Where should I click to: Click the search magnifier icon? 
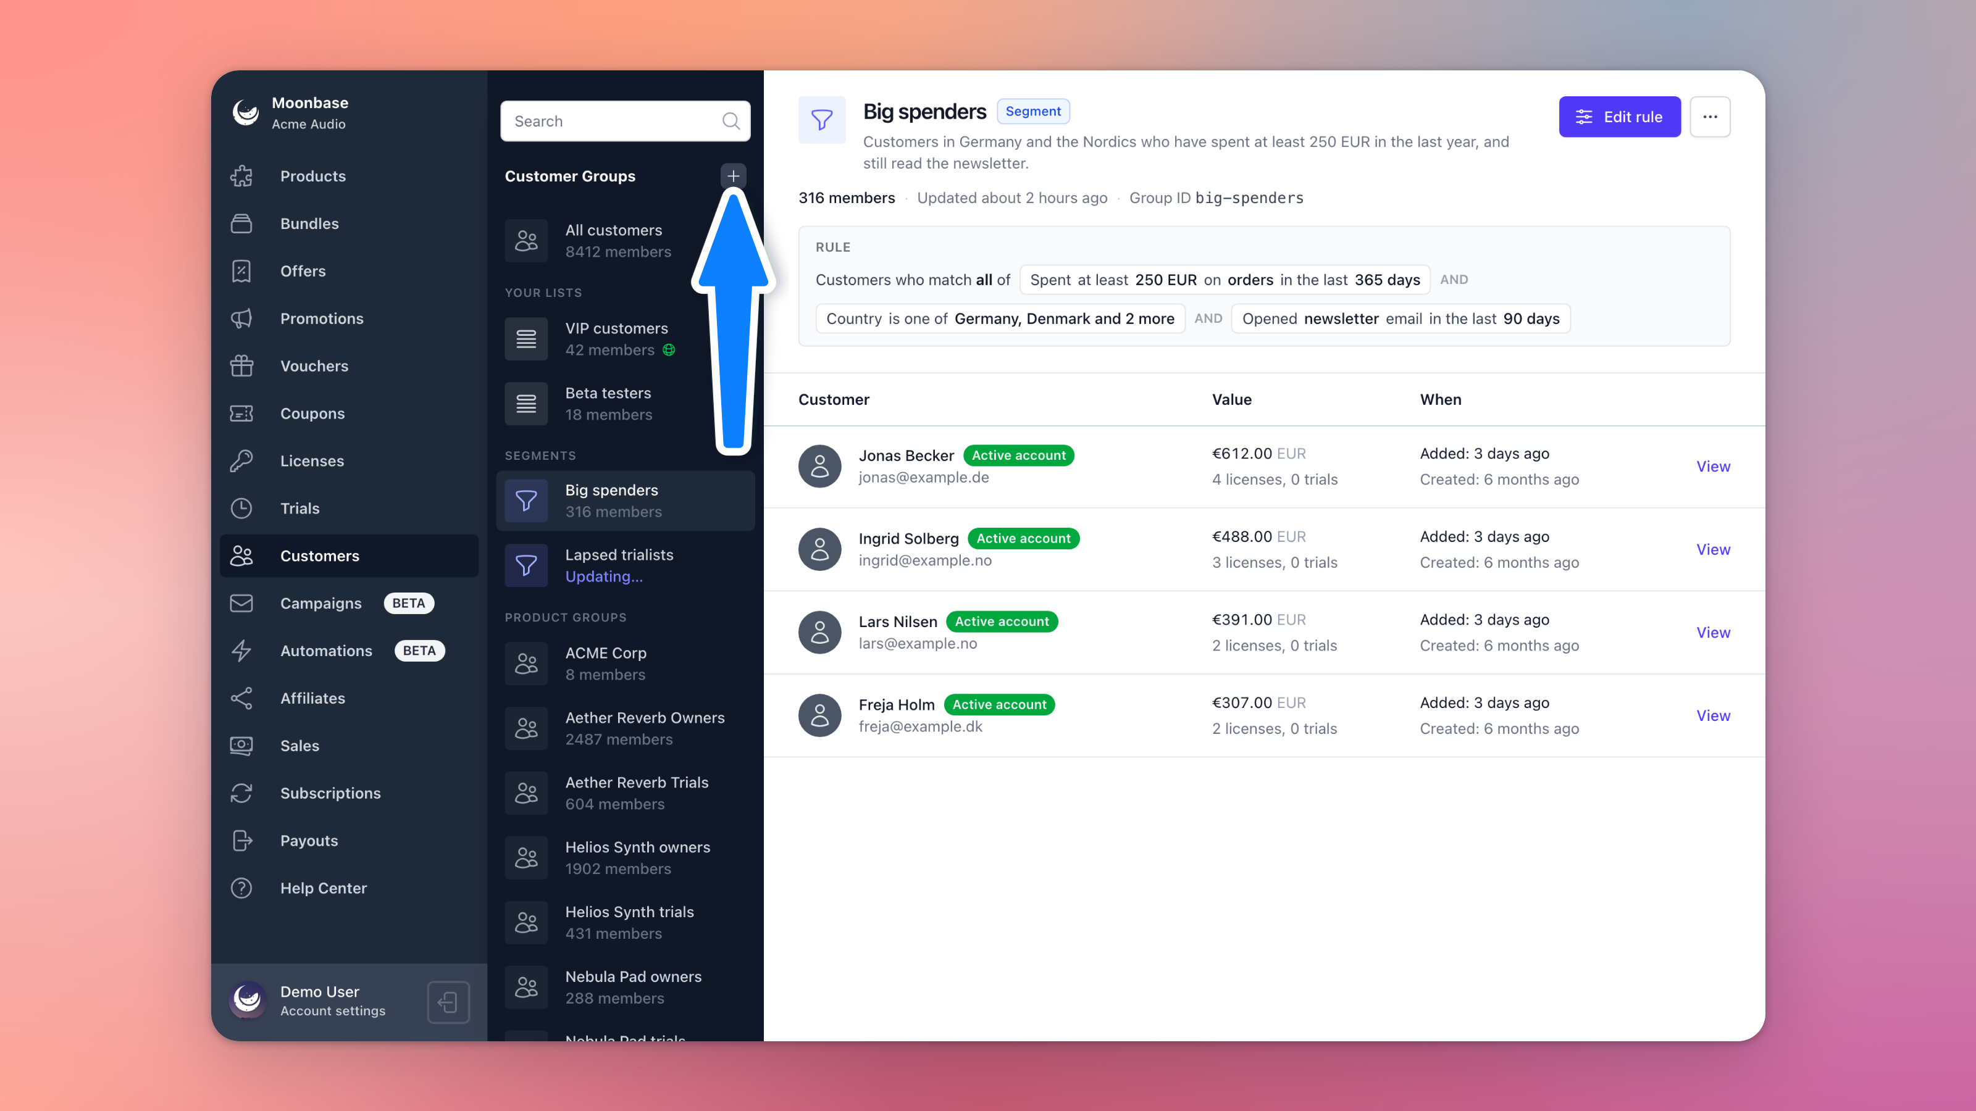point(731,121)
